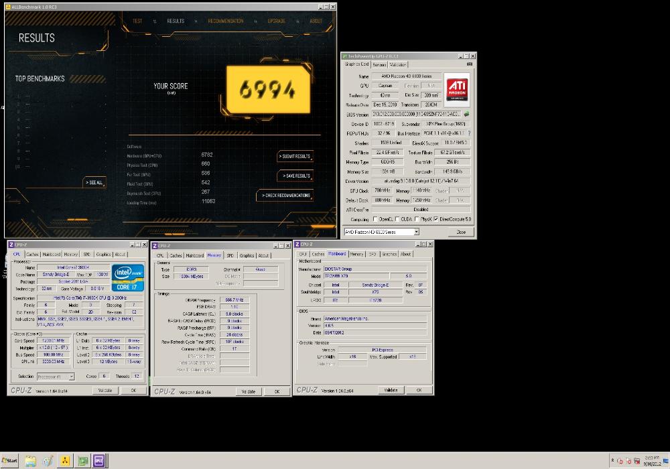
Task: Open About tab in CPU-Z Mainboard window
Action: click(405, 254)
